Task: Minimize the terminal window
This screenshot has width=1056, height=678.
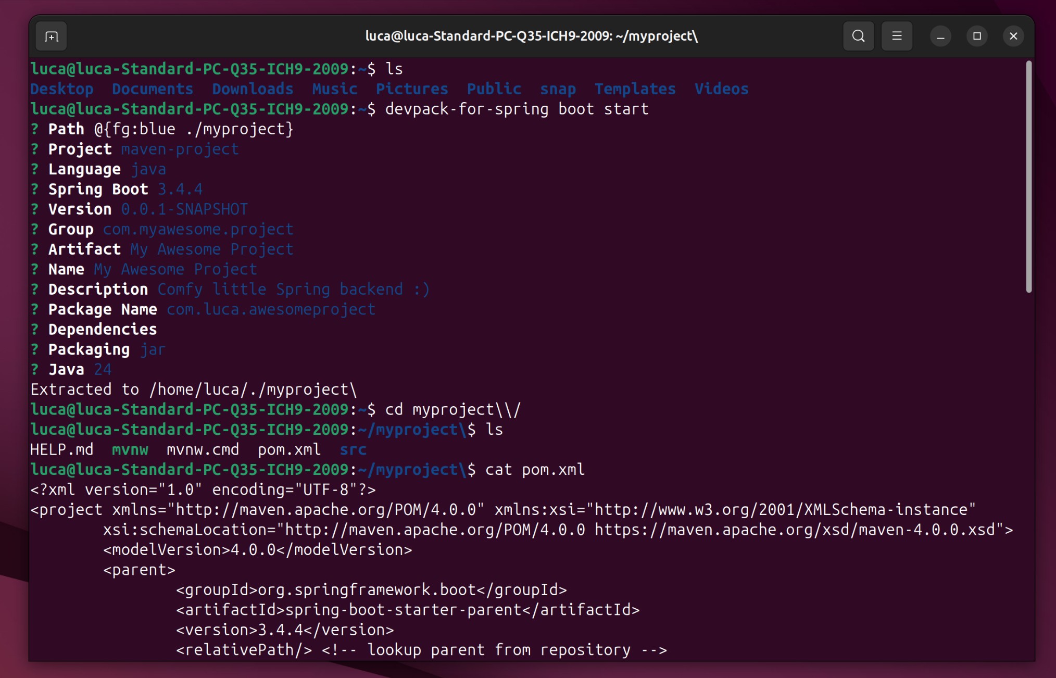Action: (x=940, y=36)
